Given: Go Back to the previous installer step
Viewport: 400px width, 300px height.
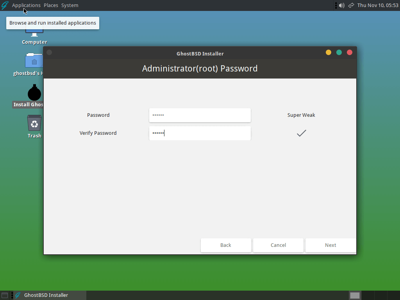Looking at the screenshot, I should [x=226, y=245].
